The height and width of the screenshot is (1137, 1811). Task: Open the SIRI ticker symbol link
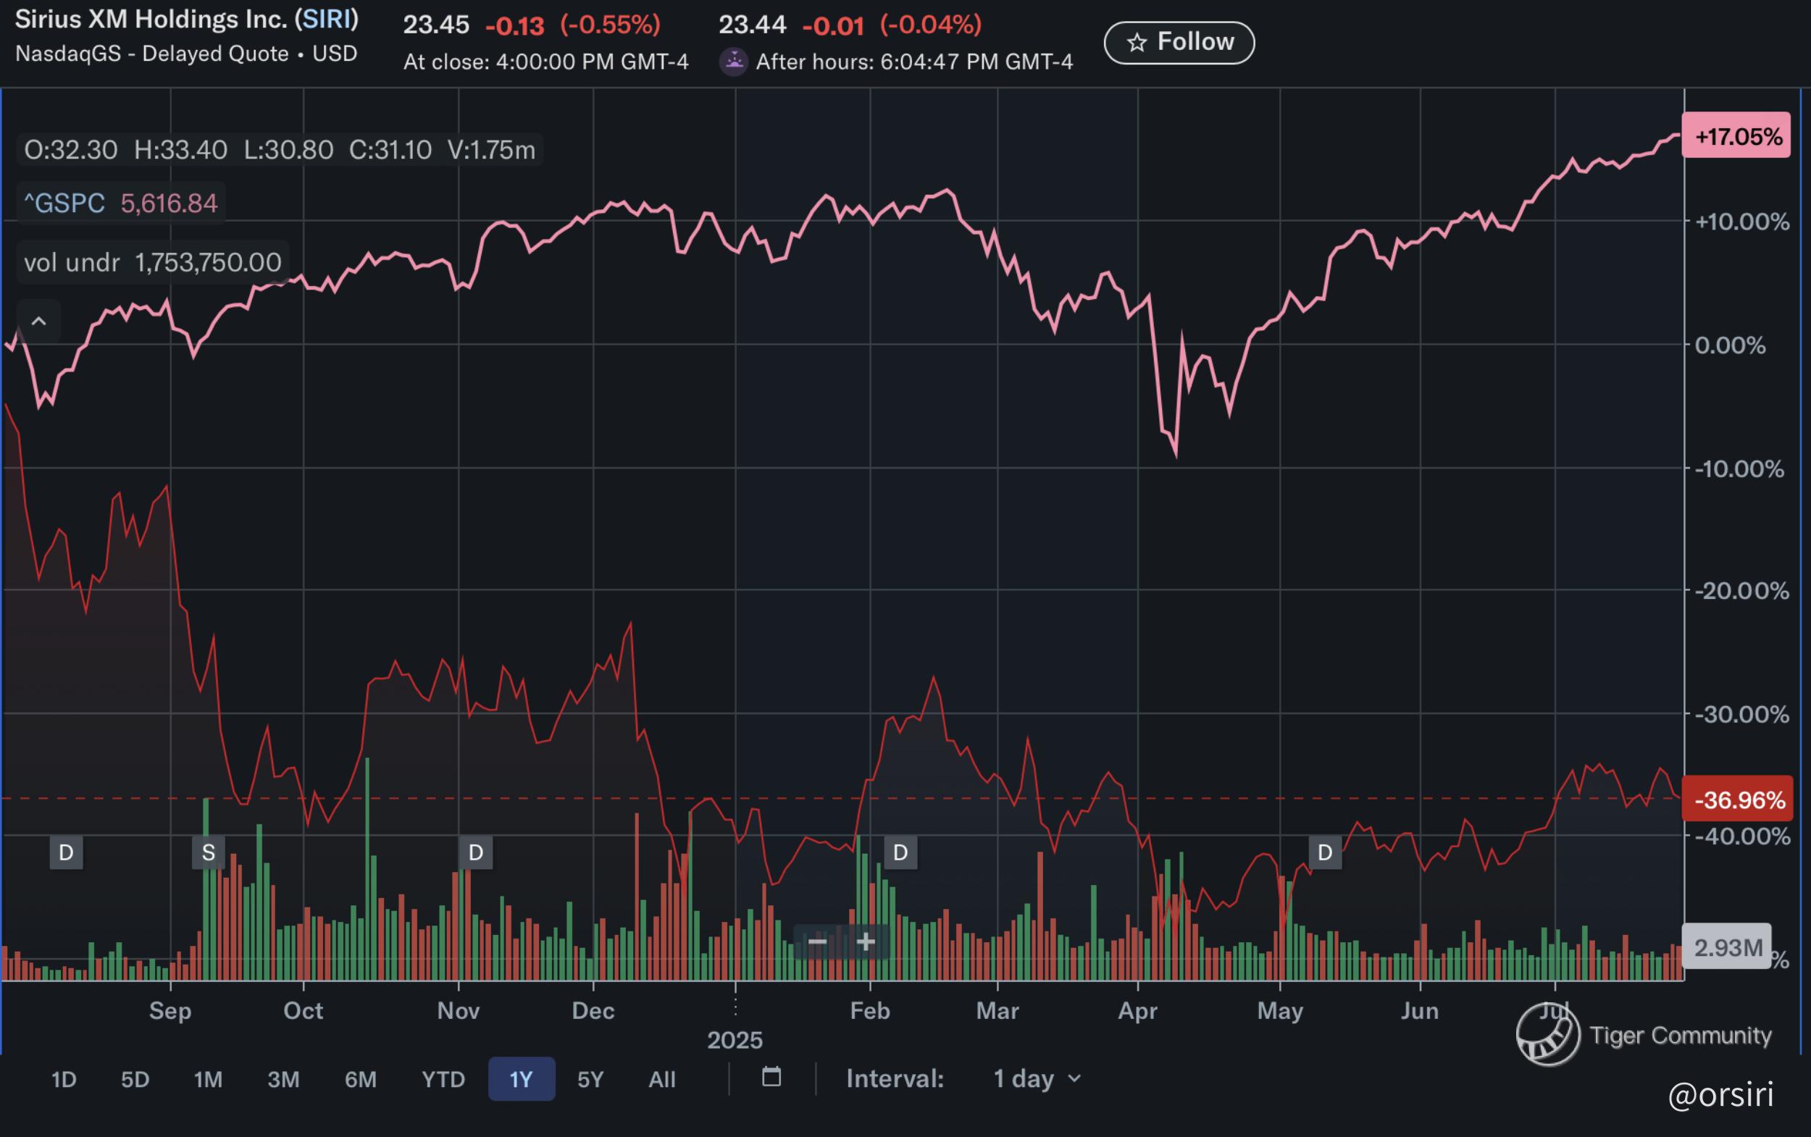point(327,20)
